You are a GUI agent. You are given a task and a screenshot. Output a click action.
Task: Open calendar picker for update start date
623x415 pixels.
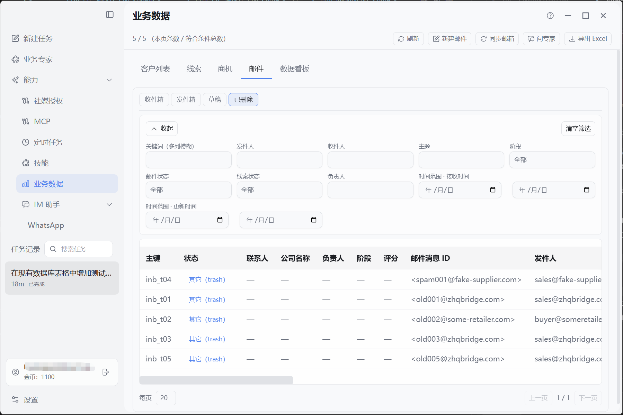(x=220, y=220)
